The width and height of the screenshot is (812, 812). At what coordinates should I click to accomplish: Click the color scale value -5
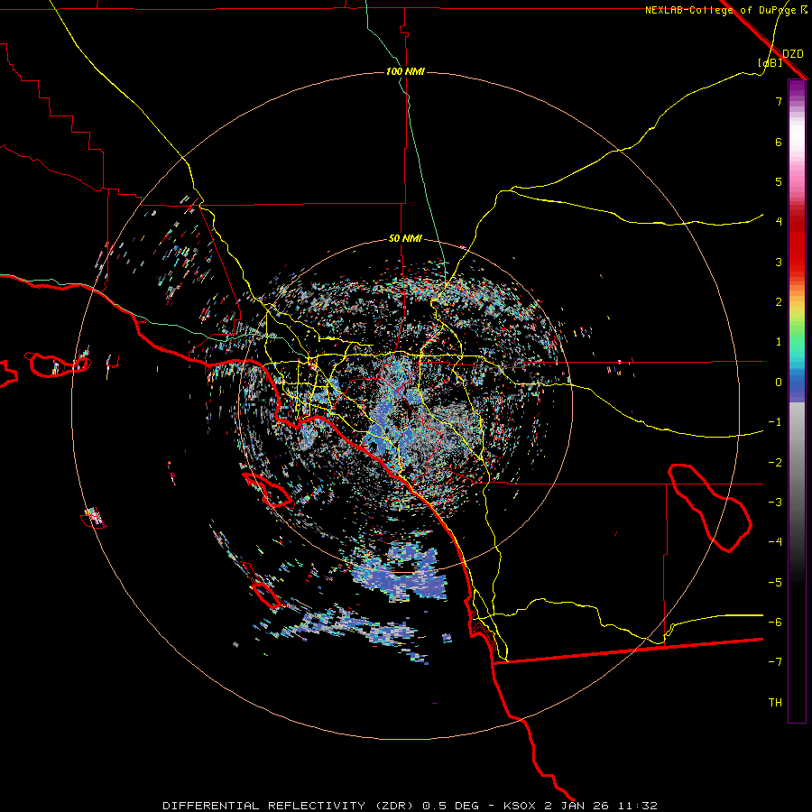click(775, 583)
